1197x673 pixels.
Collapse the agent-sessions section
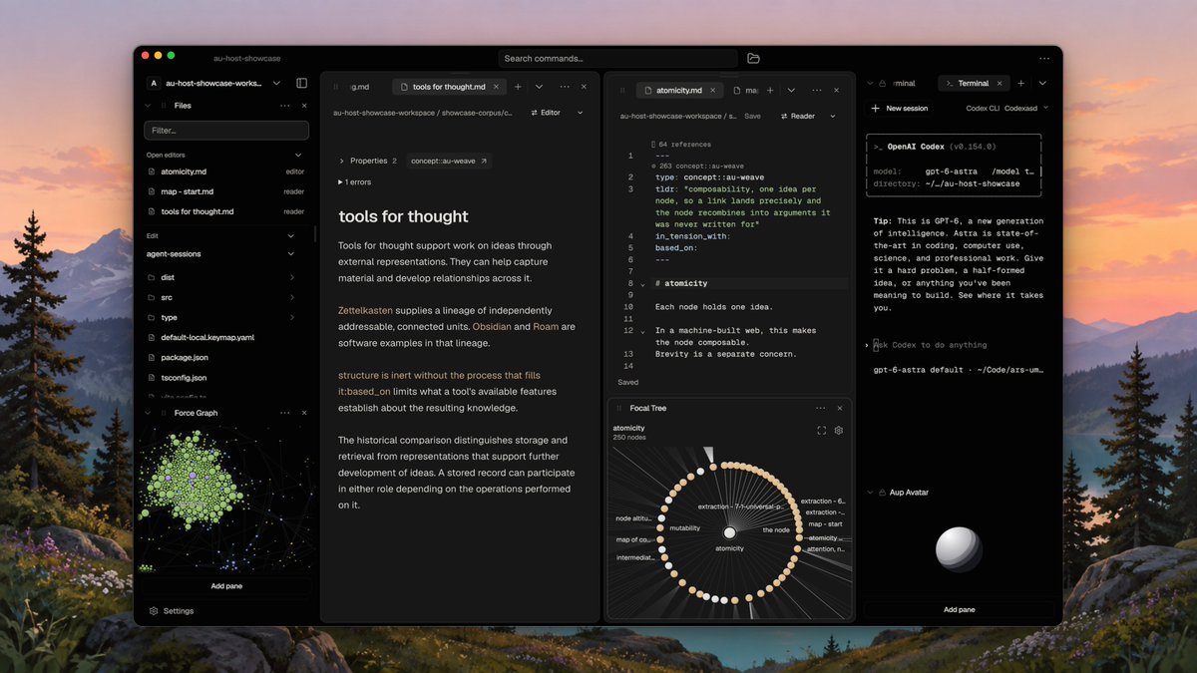point(291,254)
